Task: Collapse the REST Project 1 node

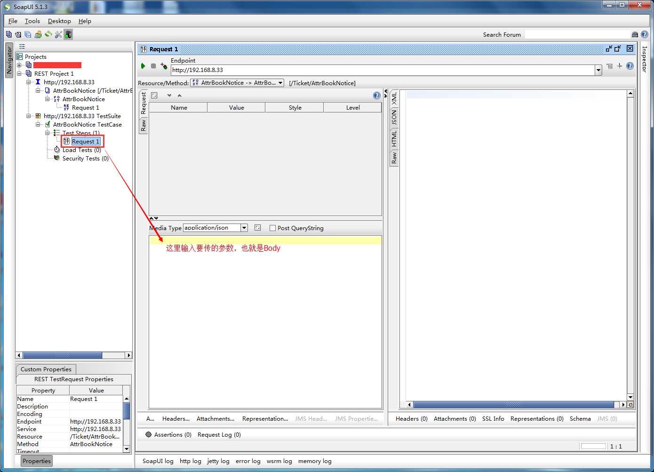Action: (19, 73)
